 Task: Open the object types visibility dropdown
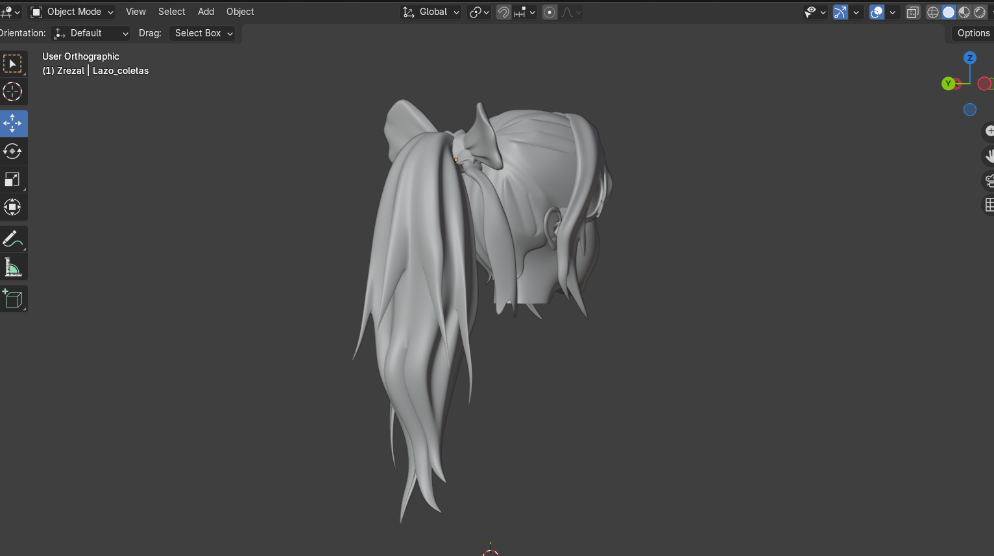pyautogui.click(x=815, y=12)
